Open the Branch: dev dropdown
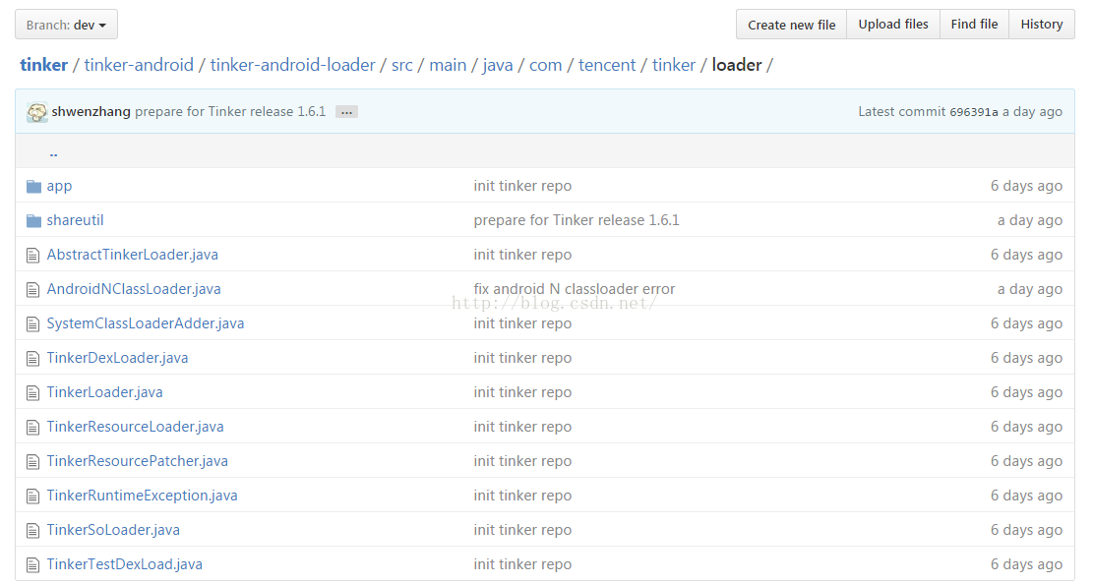This screenshot has height=584, width=1093. [66, 25]
